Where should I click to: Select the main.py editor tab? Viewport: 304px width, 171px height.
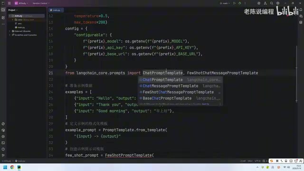coord(56,10)
